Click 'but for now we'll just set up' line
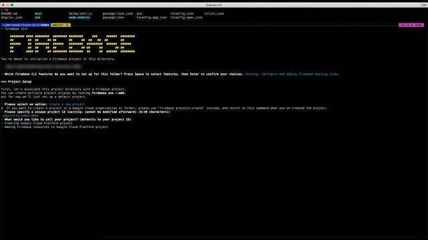 click(x=43, y=97)
